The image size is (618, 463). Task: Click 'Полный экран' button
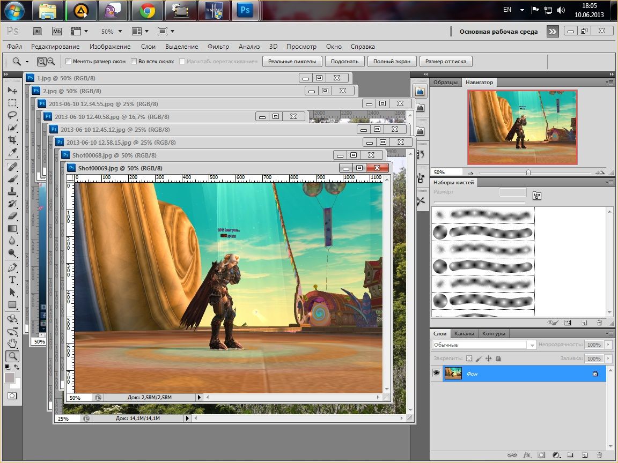pyautogui.click(x=392, y=62)
